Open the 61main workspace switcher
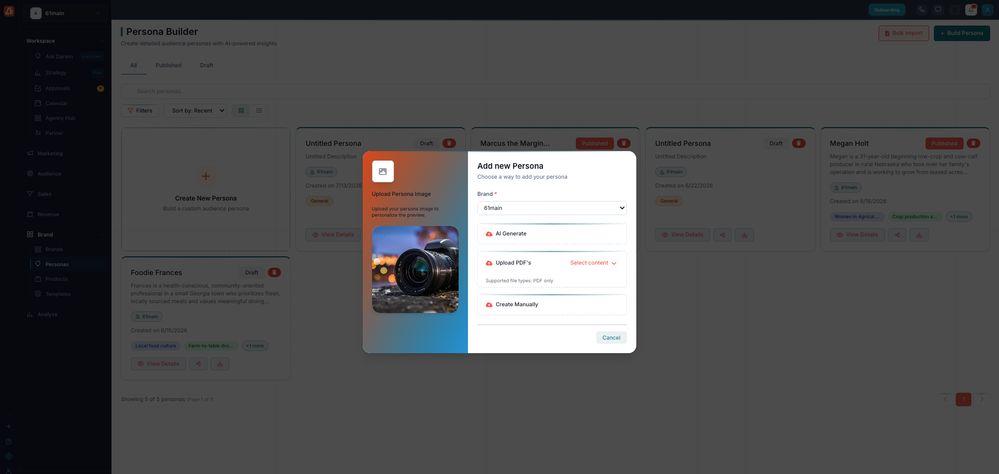 coord(66,13)
